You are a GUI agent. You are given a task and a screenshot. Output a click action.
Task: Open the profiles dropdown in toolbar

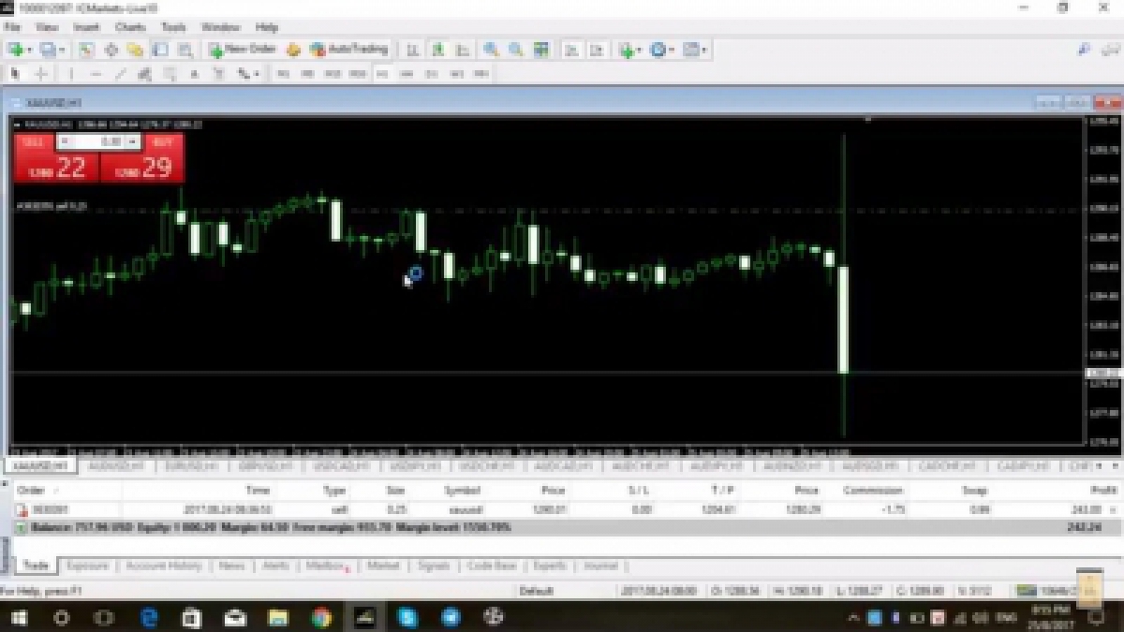pyautogui.click(x=61, y=50)
